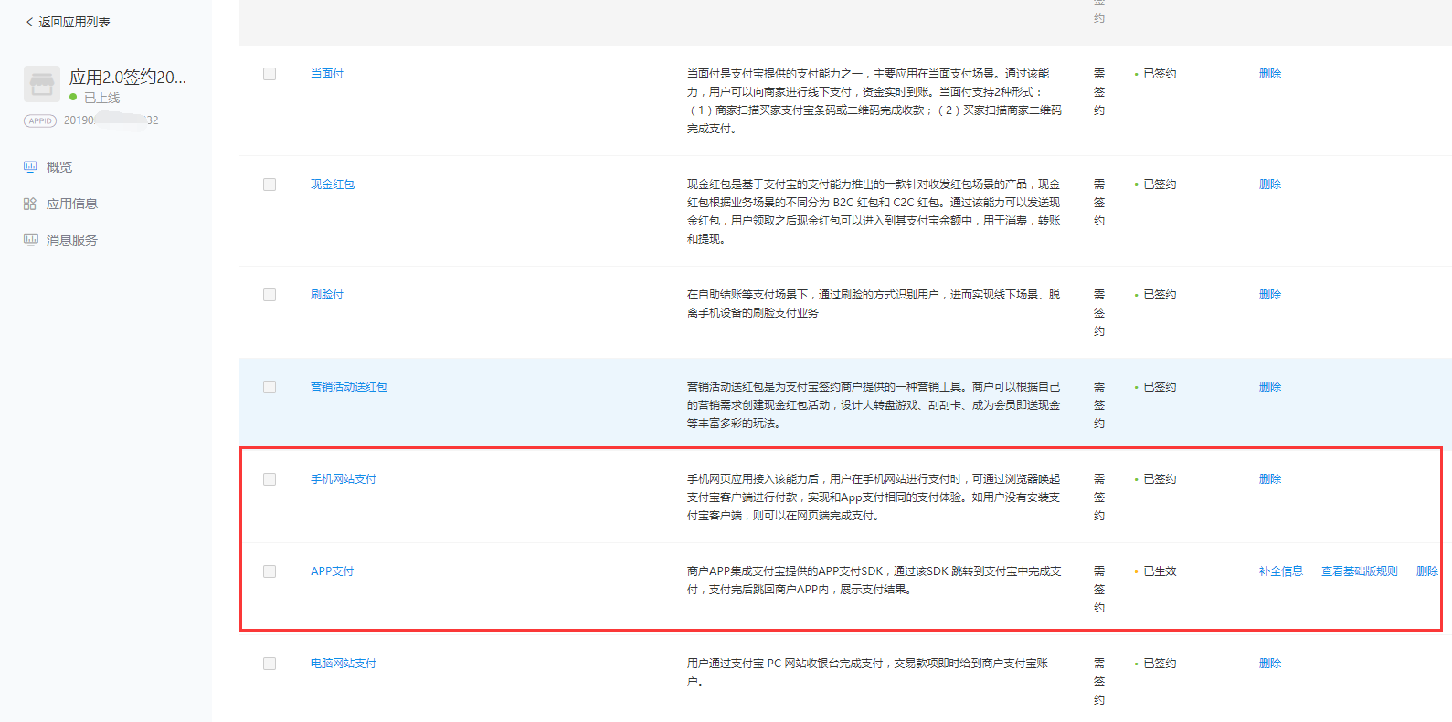Open the 营销活动送红包 feature link

tap(349, 387)
